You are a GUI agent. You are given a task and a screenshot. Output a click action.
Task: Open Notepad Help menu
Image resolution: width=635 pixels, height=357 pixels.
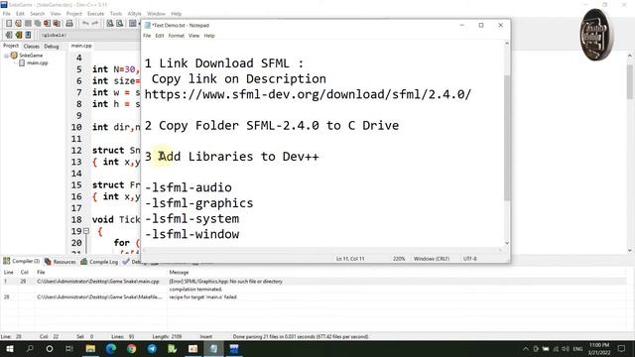click(x=209, y=36)
